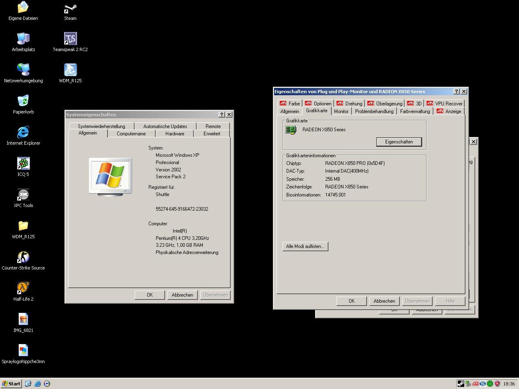Click the Pentium(R) 4 CPU 3.20GHz text
Screen dimensions: 519x389
pyautogui.click(x=182, y=238)
